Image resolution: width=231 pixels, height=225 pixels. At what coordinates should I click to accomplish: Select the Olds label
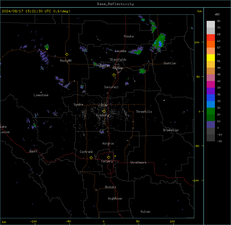[104, 105]
